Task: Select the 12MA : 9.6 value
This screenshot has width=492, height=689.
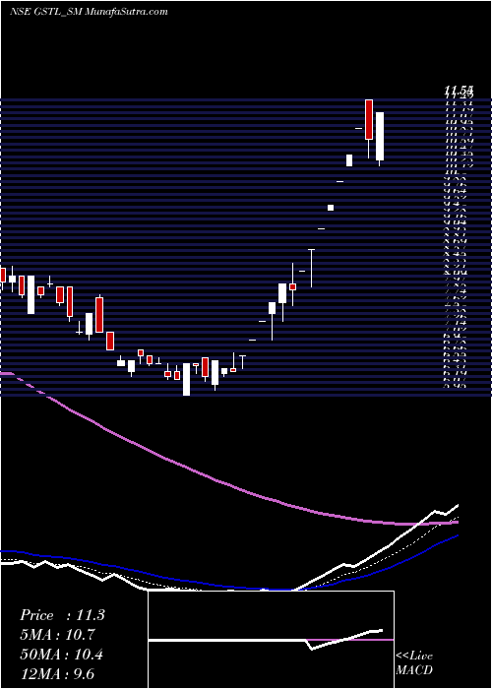Action: tap(57, 674)
